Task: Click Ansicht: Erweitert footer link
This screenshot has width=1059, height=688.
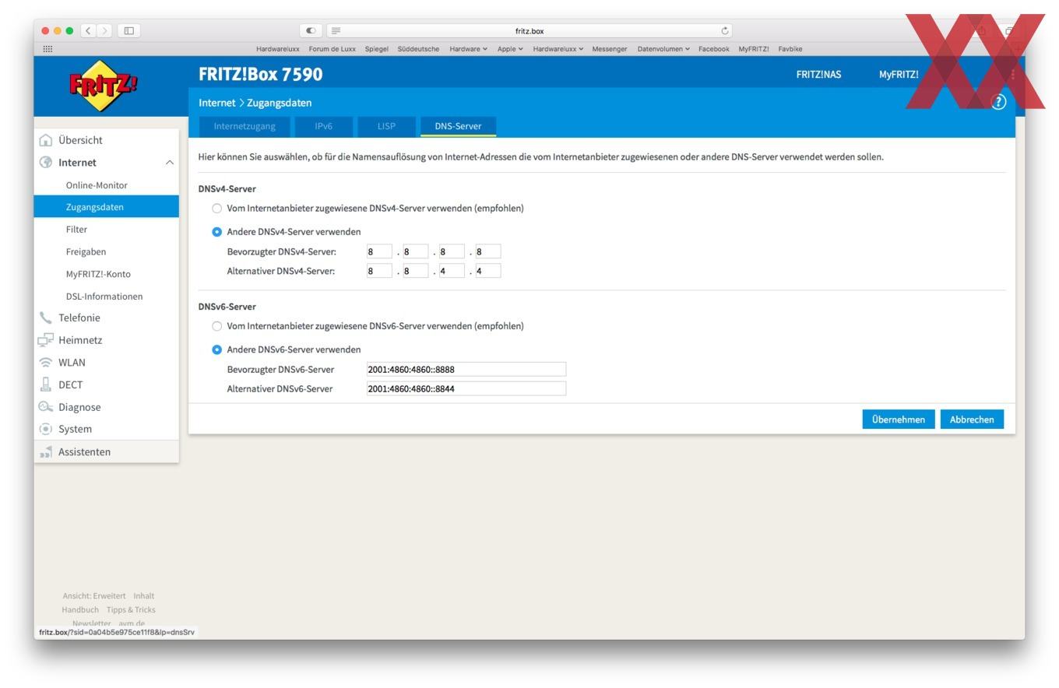Action: tap(94, 596)
